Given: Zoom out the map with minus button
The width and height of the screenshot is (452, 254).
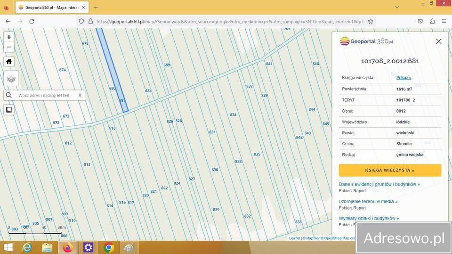Looking at the screenshot, I should 9,47.
